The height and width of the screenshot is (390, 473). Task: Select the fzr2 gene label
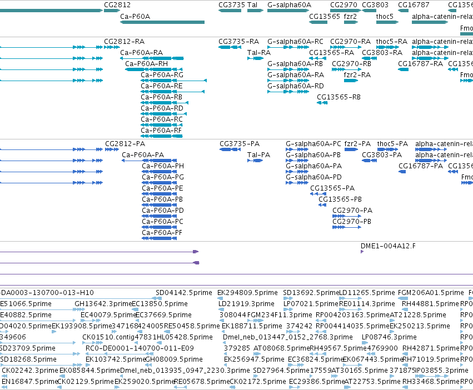(350, 16)
